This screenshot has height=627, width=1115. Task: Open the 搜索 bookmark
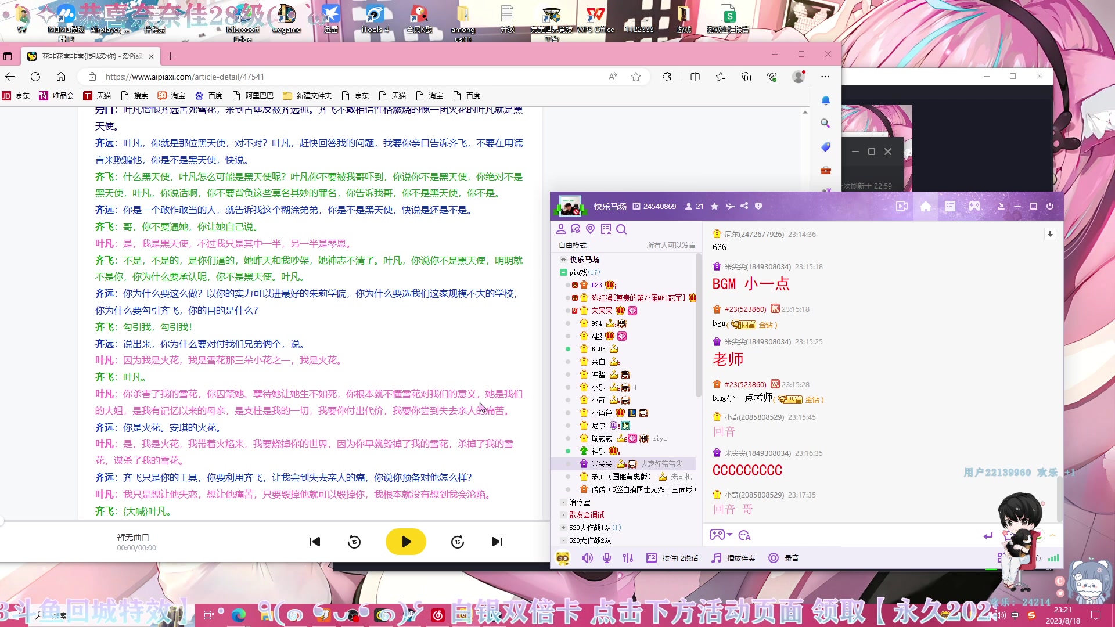134,96
